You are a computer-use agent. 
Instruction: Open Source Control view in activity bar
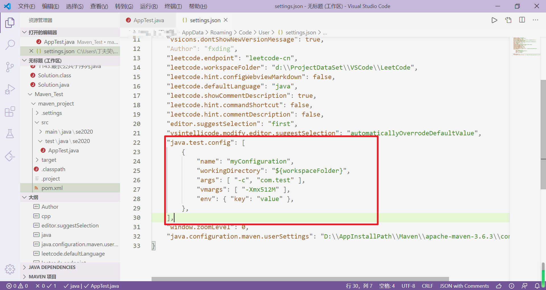10,67
